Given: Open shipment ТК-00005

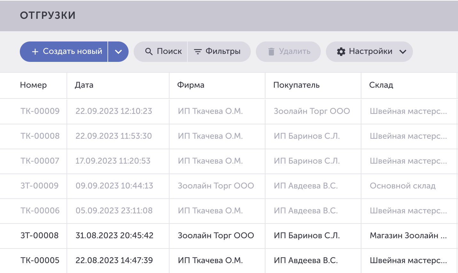Looking at the screenshot, I should 40,260.
